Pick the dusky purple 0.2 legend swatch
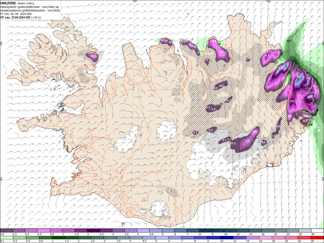Image resolution: width=324 pixels, height=243 pixels. click(6, 231)
